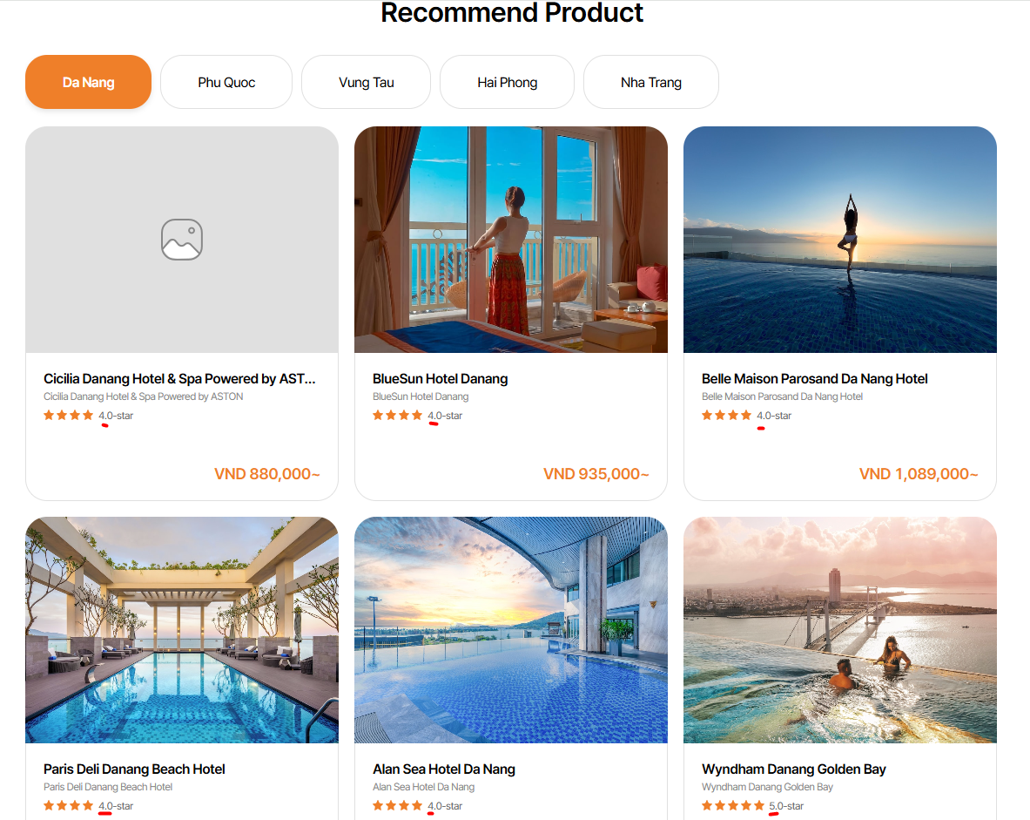Click the star rating icons for BlueSun Hotel
Image resolution: width=1030 pixels, height=820 pixels.
(397, 416)
